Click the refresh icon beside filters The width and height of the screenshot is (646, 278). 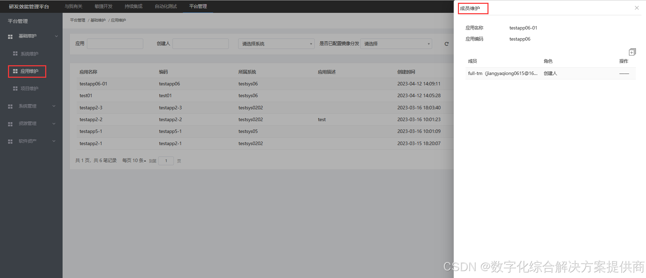coord(446,44)
